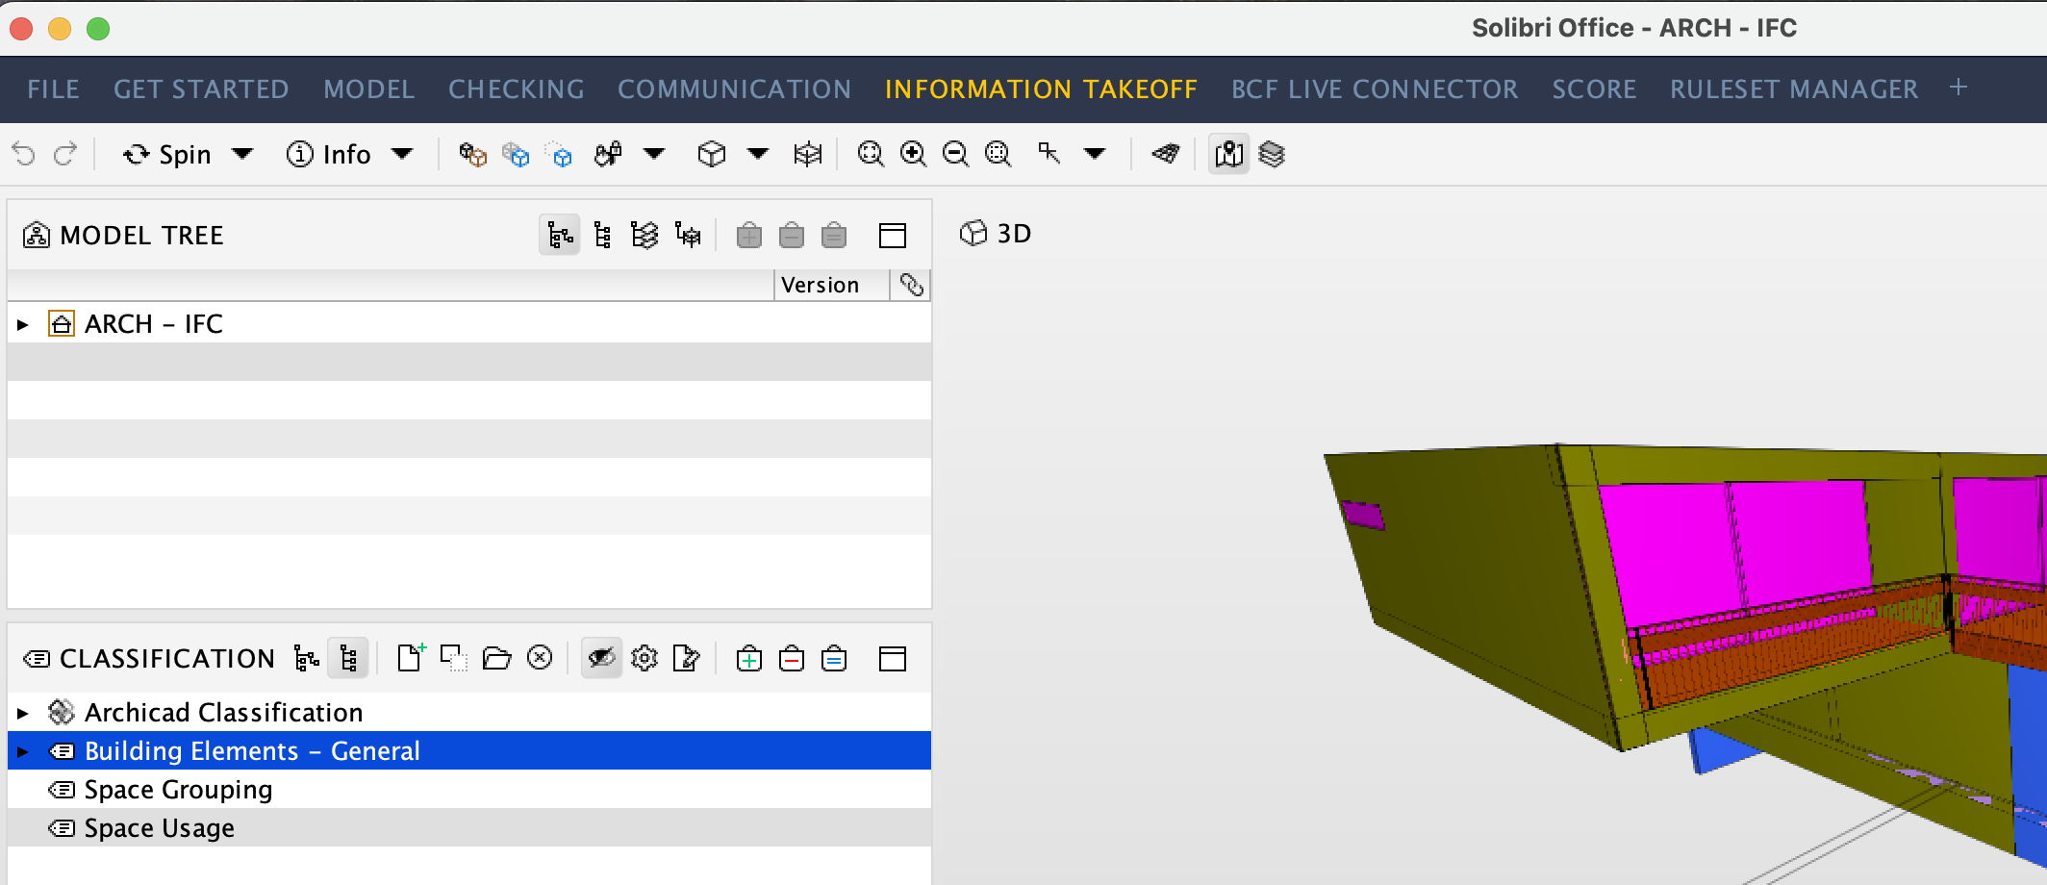This screenshot has height=885, width=2047.
Task: Toggle the crossed-eye hide unclassified button
Action: pos(601,659)
